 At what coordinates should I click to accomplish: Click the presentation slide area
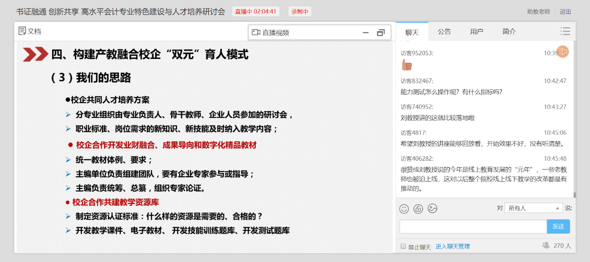pos(205,146)
